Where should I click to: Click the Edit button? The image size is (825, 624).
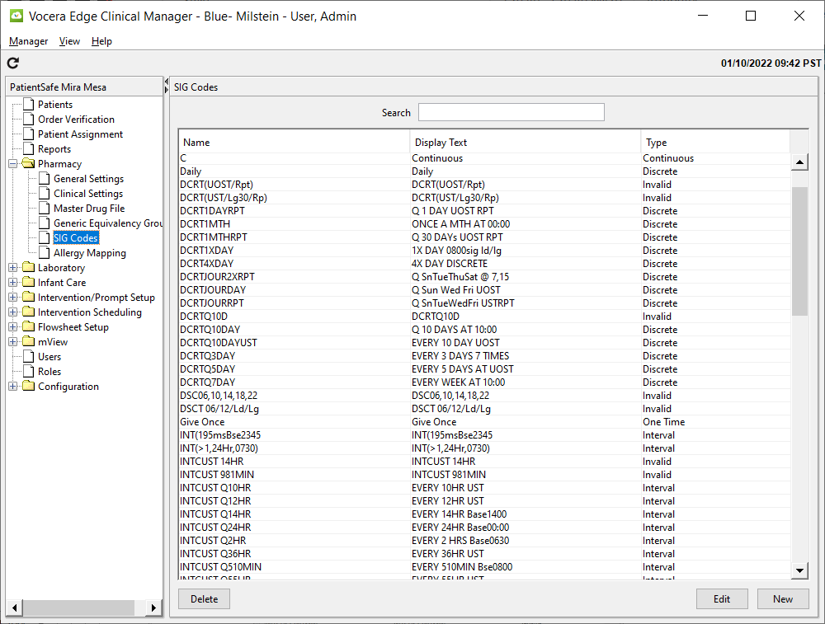[x=722, y=599]
